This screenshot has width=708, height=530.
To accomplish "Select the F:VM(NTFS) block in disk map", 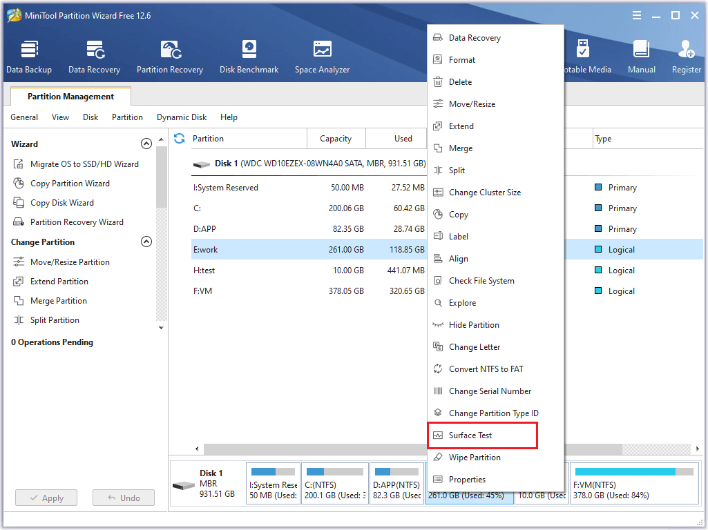I will pos(633,483).
